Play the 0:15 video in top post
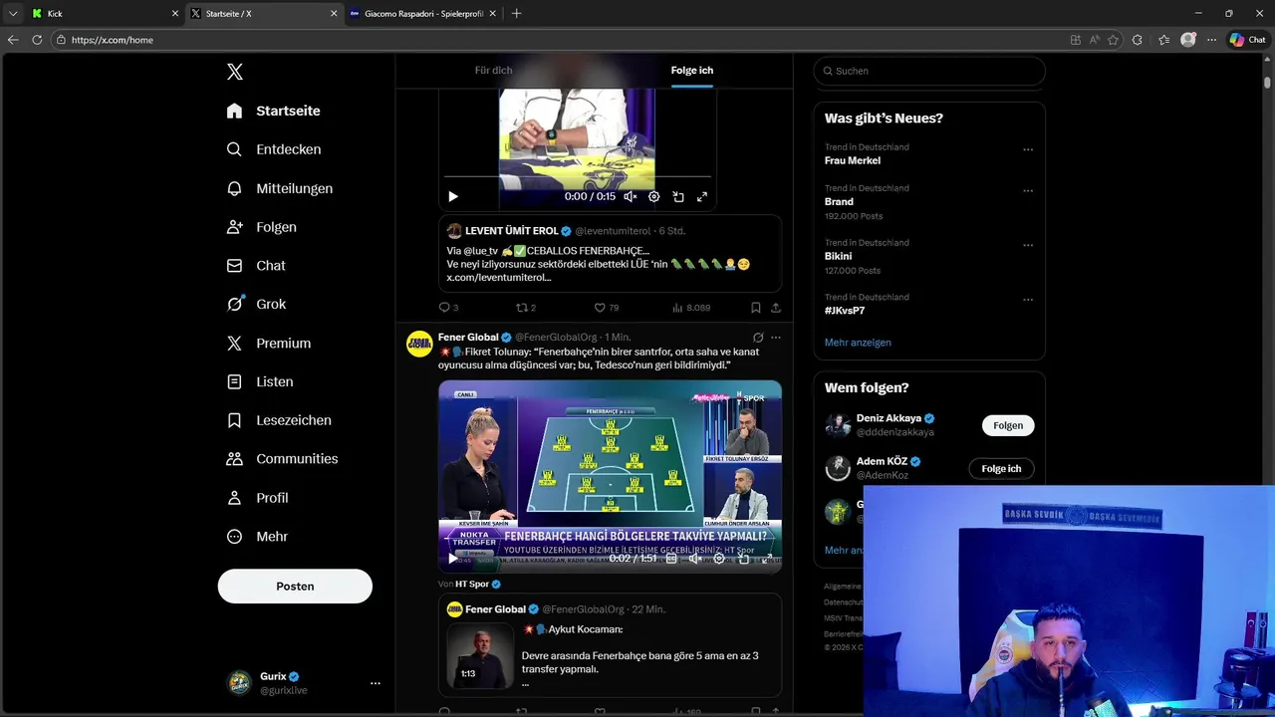The image size is (1275, 717). (x=453, y=197)
